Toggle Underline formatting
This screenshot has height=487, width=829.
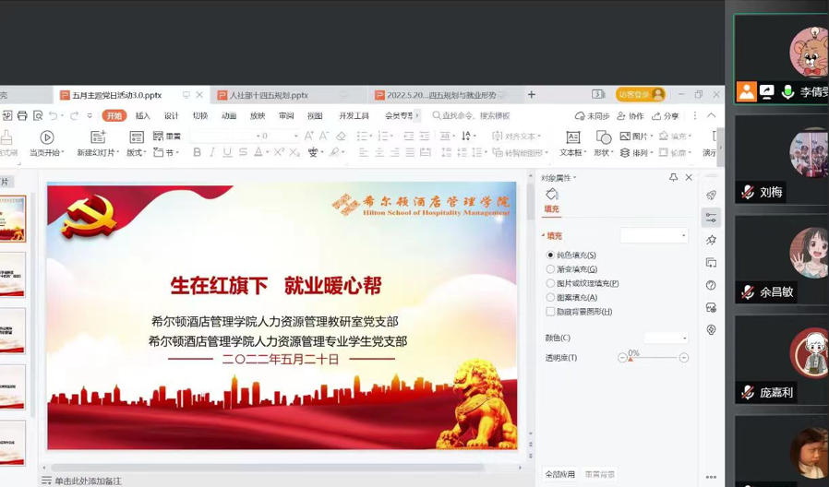tap(227, 152)
